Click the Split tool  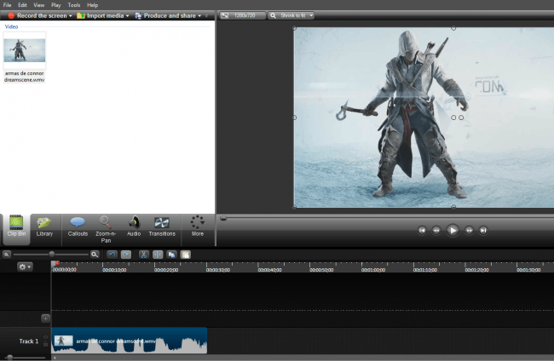coord(158,255)
